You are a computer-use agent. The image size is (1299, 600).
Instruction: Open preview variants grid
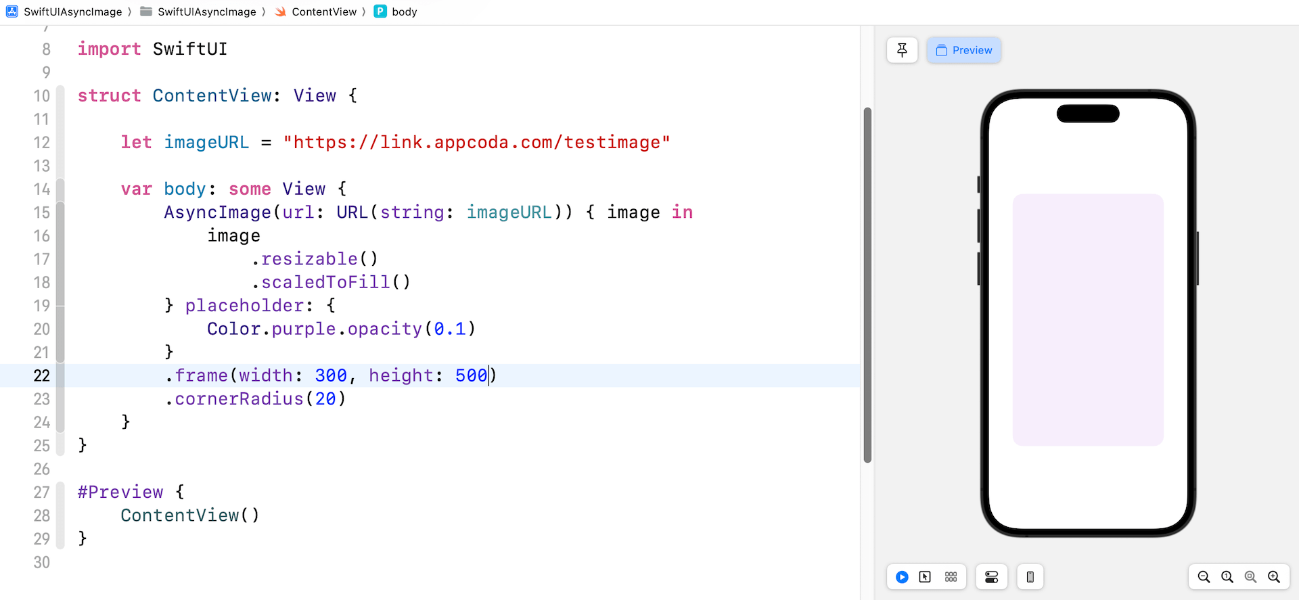[951, 577]
